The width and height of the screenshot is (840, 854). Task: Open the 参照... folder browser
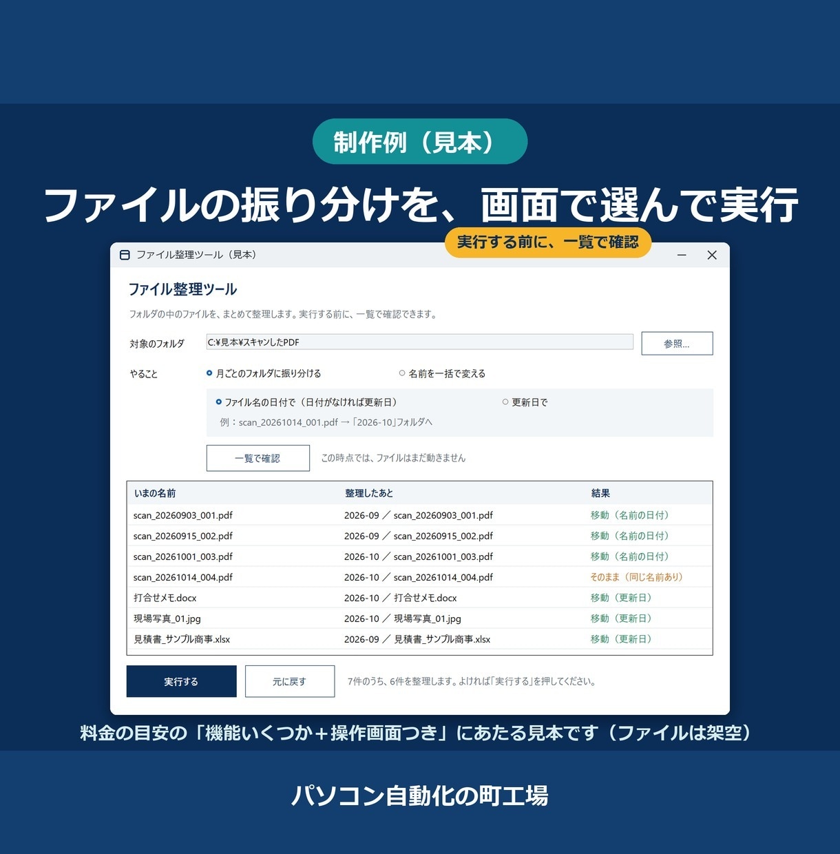point(677,344)
